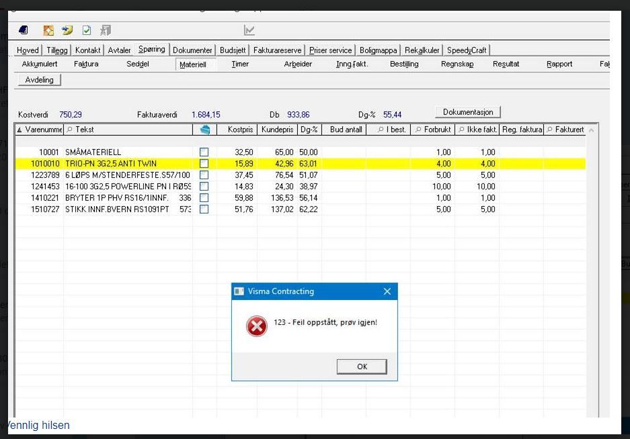Click the grey document flag toolbar icon
The image size is (630, 439).
pos(106,30)
